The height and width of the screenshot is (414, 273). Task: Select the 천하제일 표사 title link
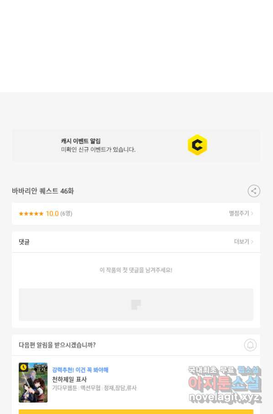tap(69, 379)
